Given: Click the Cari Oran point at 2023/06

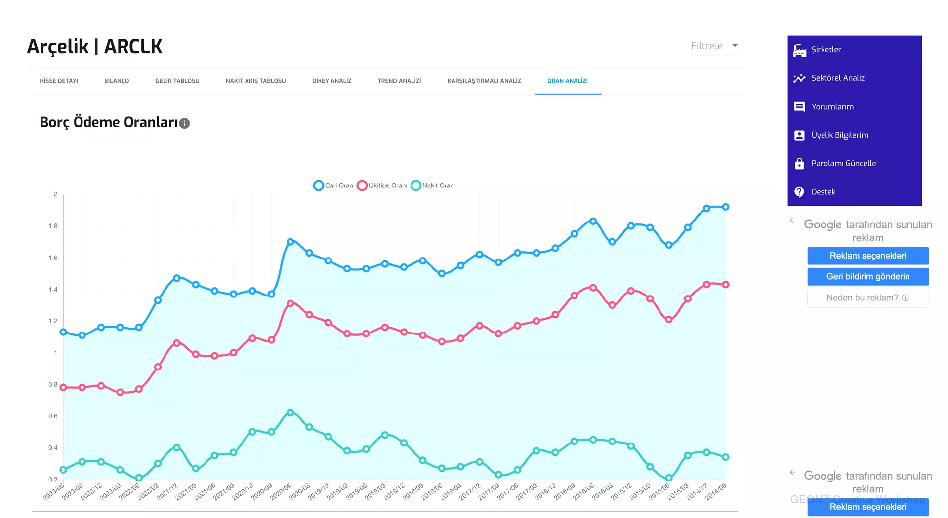Looking at the screenshot, I should (63, 332).
